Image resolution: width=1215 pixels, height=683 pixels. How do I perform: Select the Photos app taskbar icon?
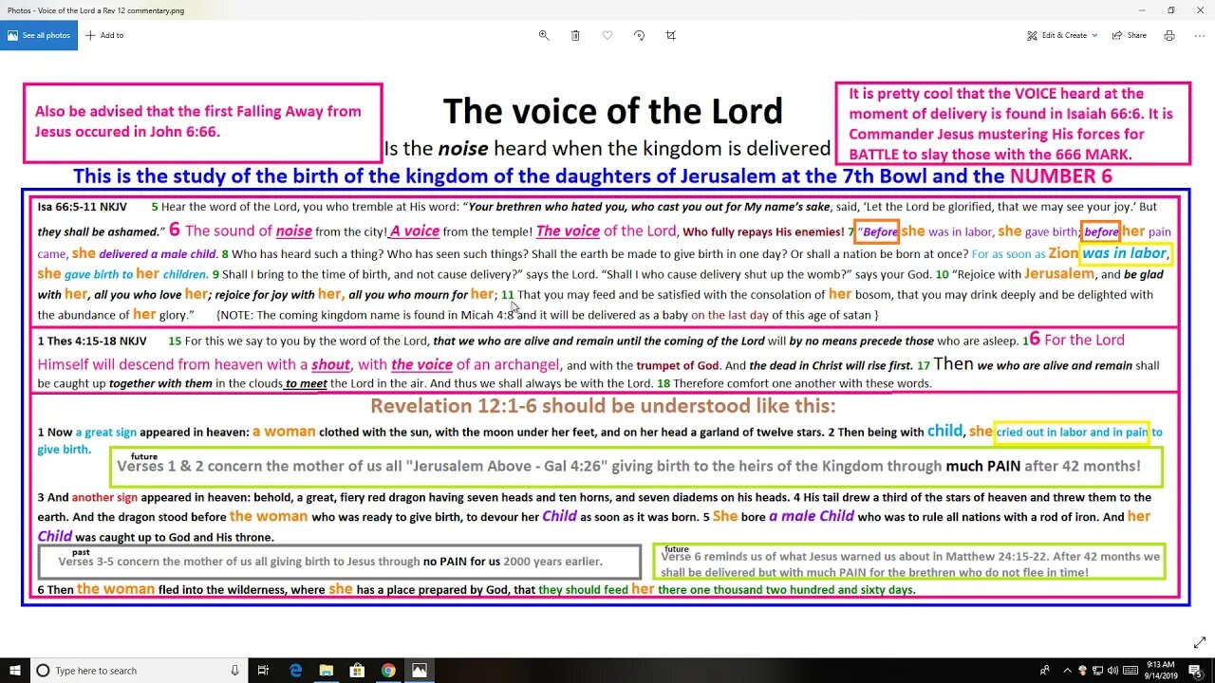(419, 671)
